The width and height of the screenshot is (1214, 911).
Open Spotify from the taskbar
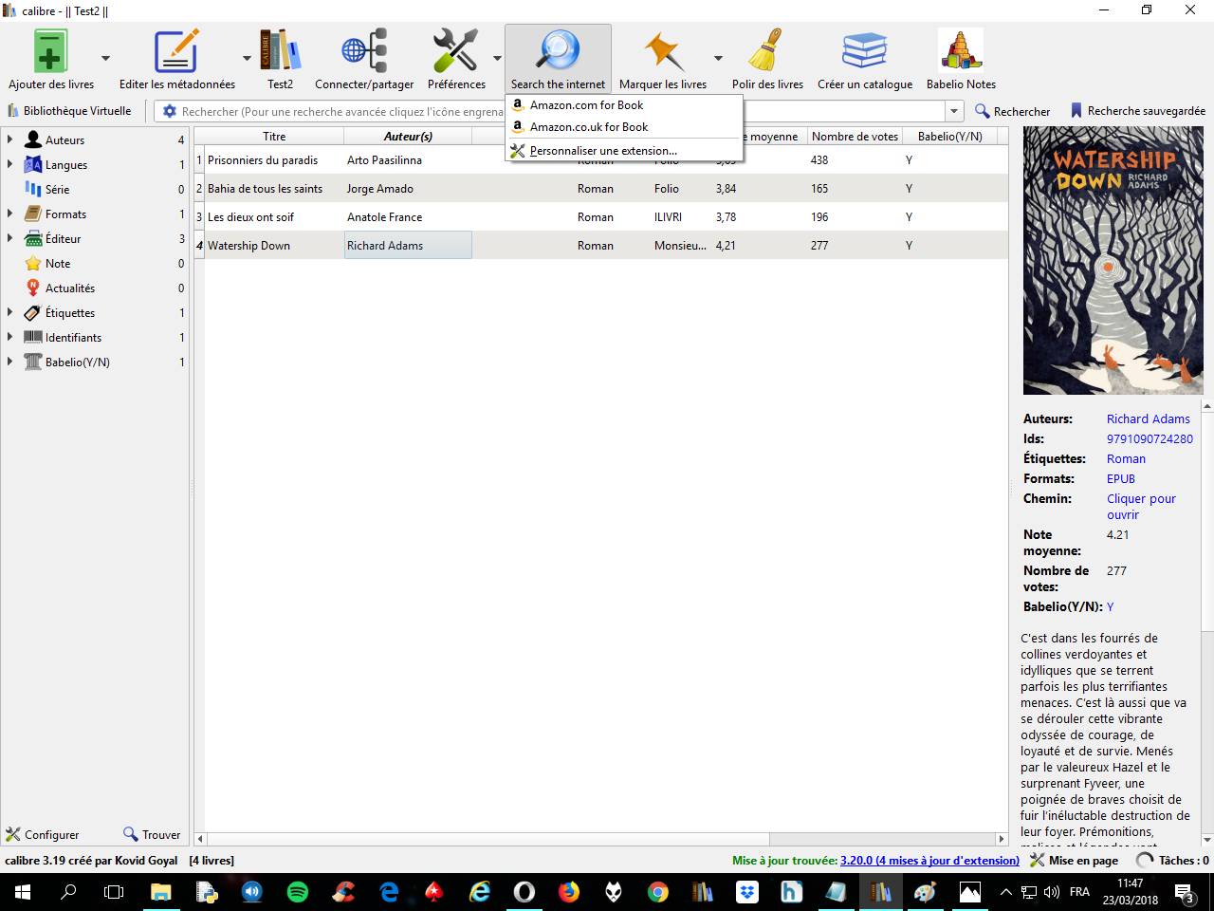pos(297,892)
